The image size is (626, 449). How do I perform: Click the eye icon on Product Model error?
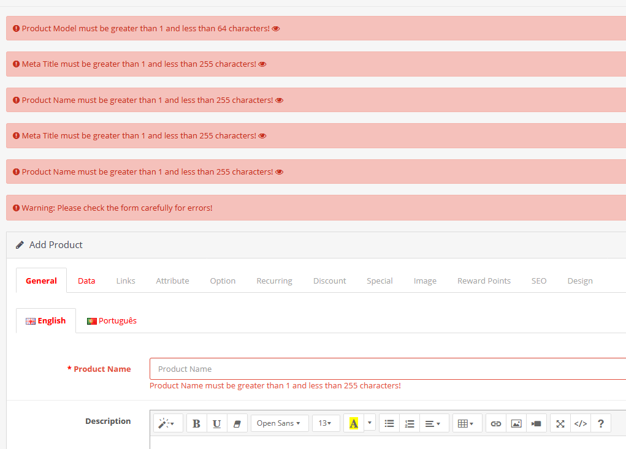point(276,29)
